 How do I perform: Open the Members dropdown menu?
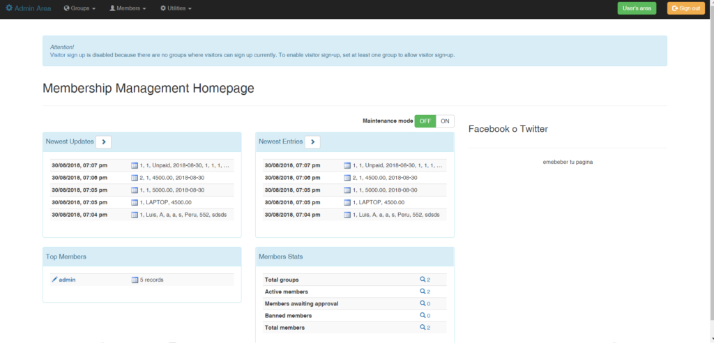coord(128,8)
